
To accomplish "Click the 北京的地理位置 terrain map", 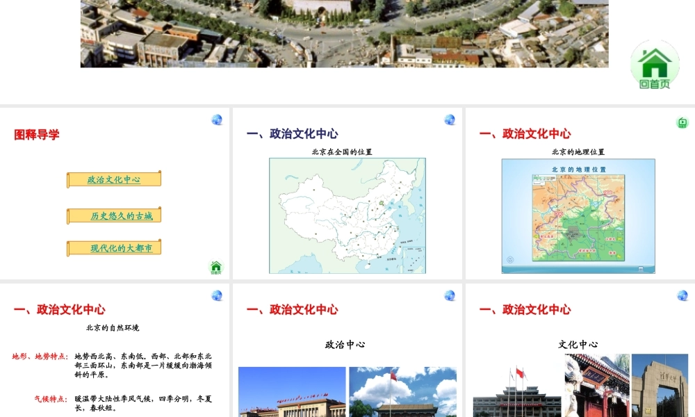I will pyautogui.click(x=578, y=216).
